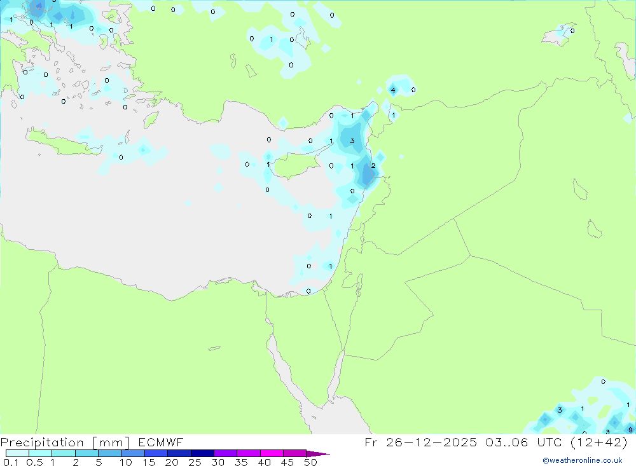The image size is (636, 466).
Task: Click the map precipitation value 9
Action: [630, 430]
